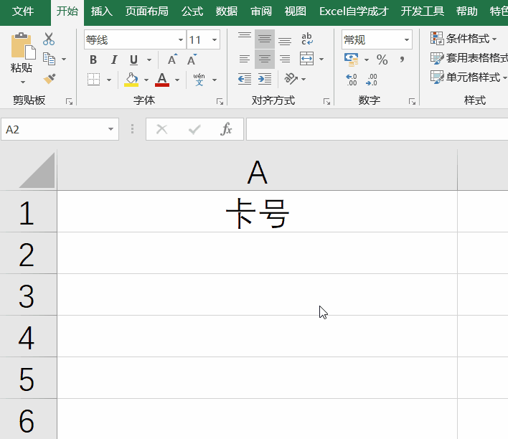Expand Merge and Center arrow
The width and height of the screenshot is (508, 439).
(x=321, y=60)
